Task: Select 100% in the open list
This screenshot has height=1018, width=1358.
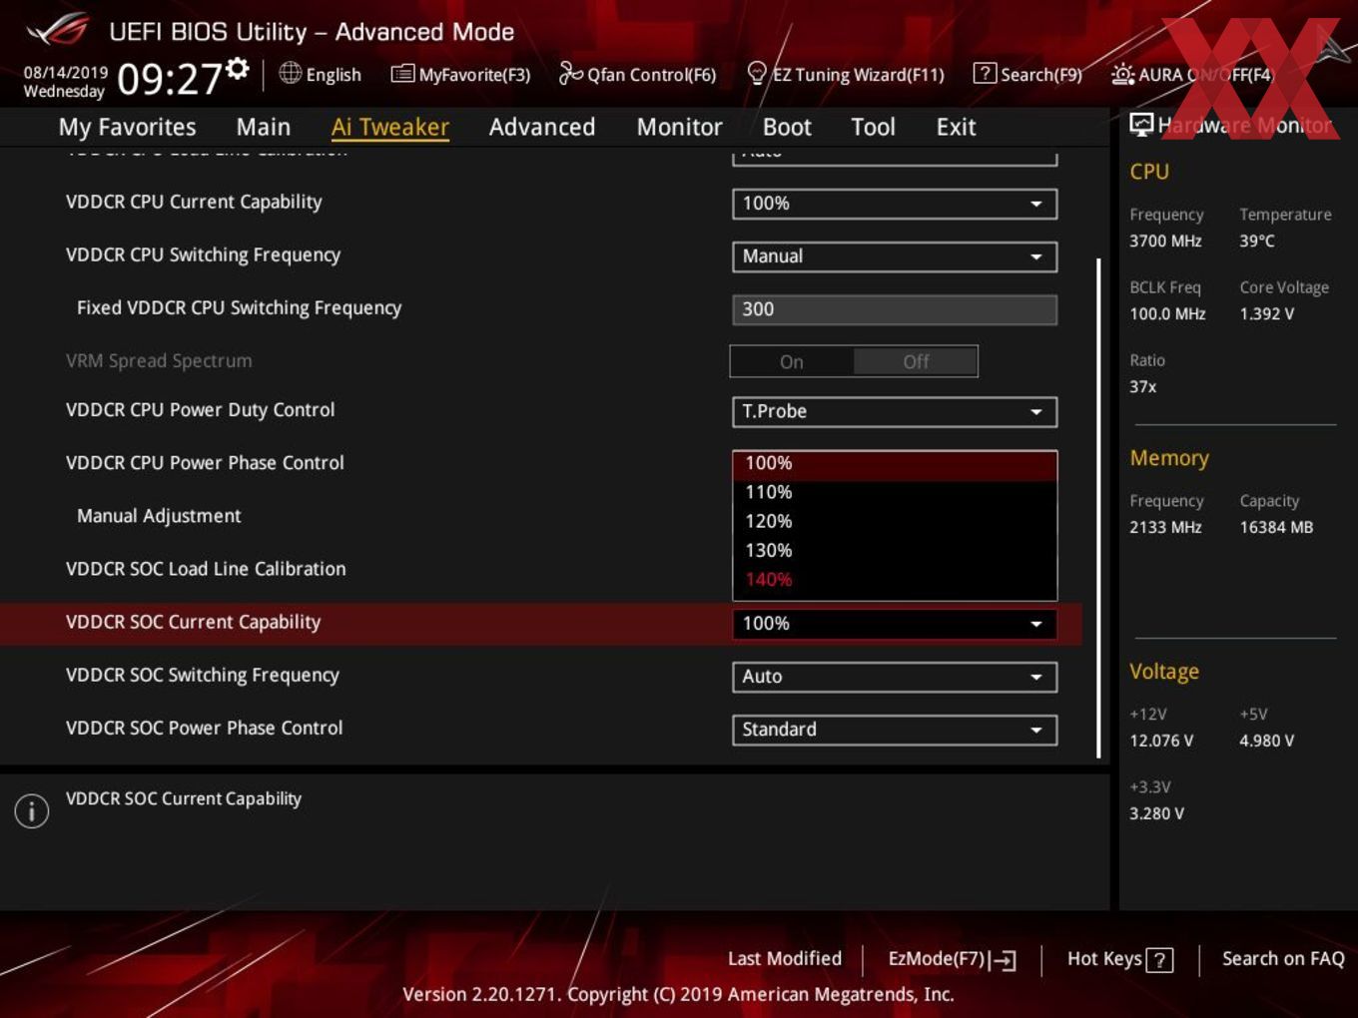Action: pyautogui.click(x=895, y=464)
